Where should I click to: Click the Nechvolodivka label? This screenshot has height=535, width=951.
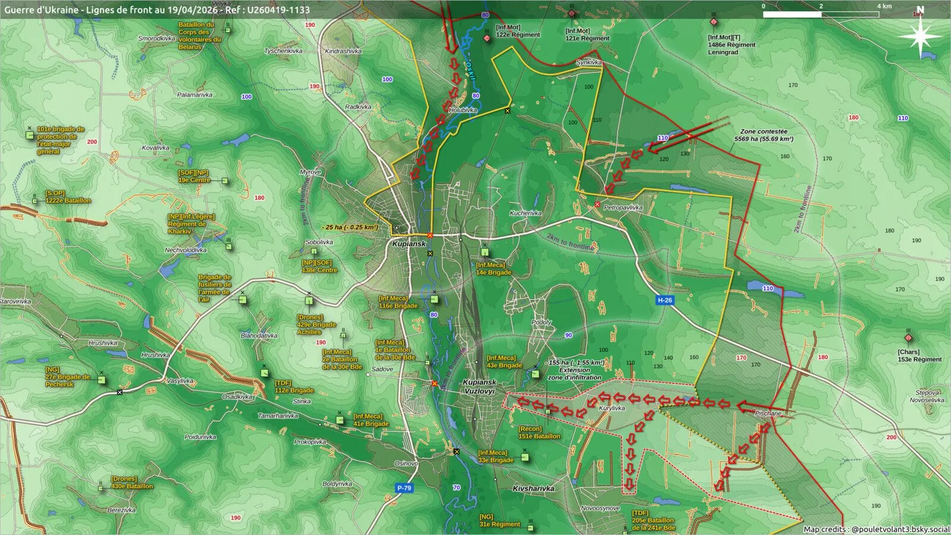click(x=185, y=250)
